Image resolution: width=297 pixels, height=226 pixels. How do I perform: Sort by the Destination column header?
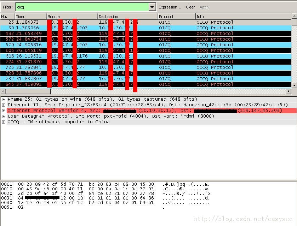pos(128,17)
